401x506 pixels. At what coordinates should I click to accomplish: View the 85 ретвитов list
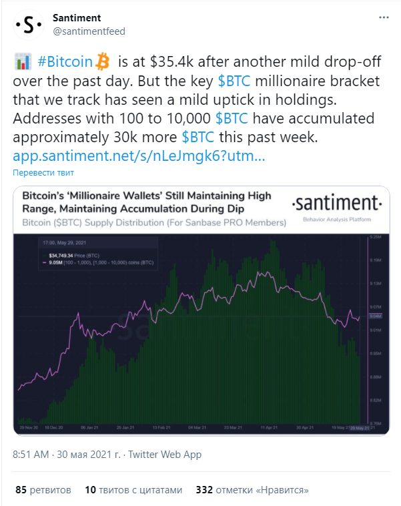click(x=43, y=489)
